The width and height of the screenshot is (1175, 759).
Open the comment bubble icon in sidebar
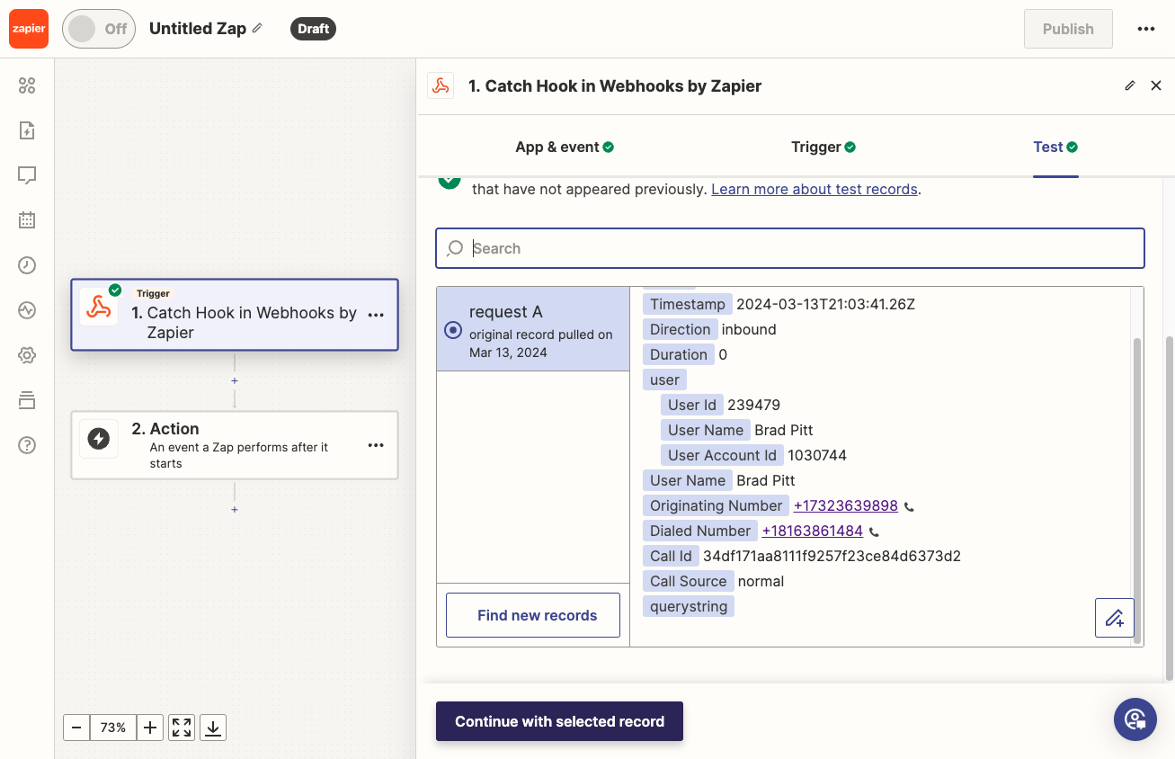click(27, 175)
